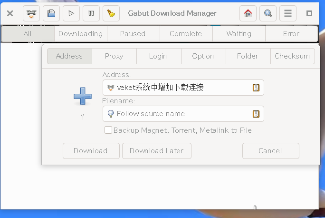
Task: Open the hamburger menu icon
Action: (x=288, y=13)
